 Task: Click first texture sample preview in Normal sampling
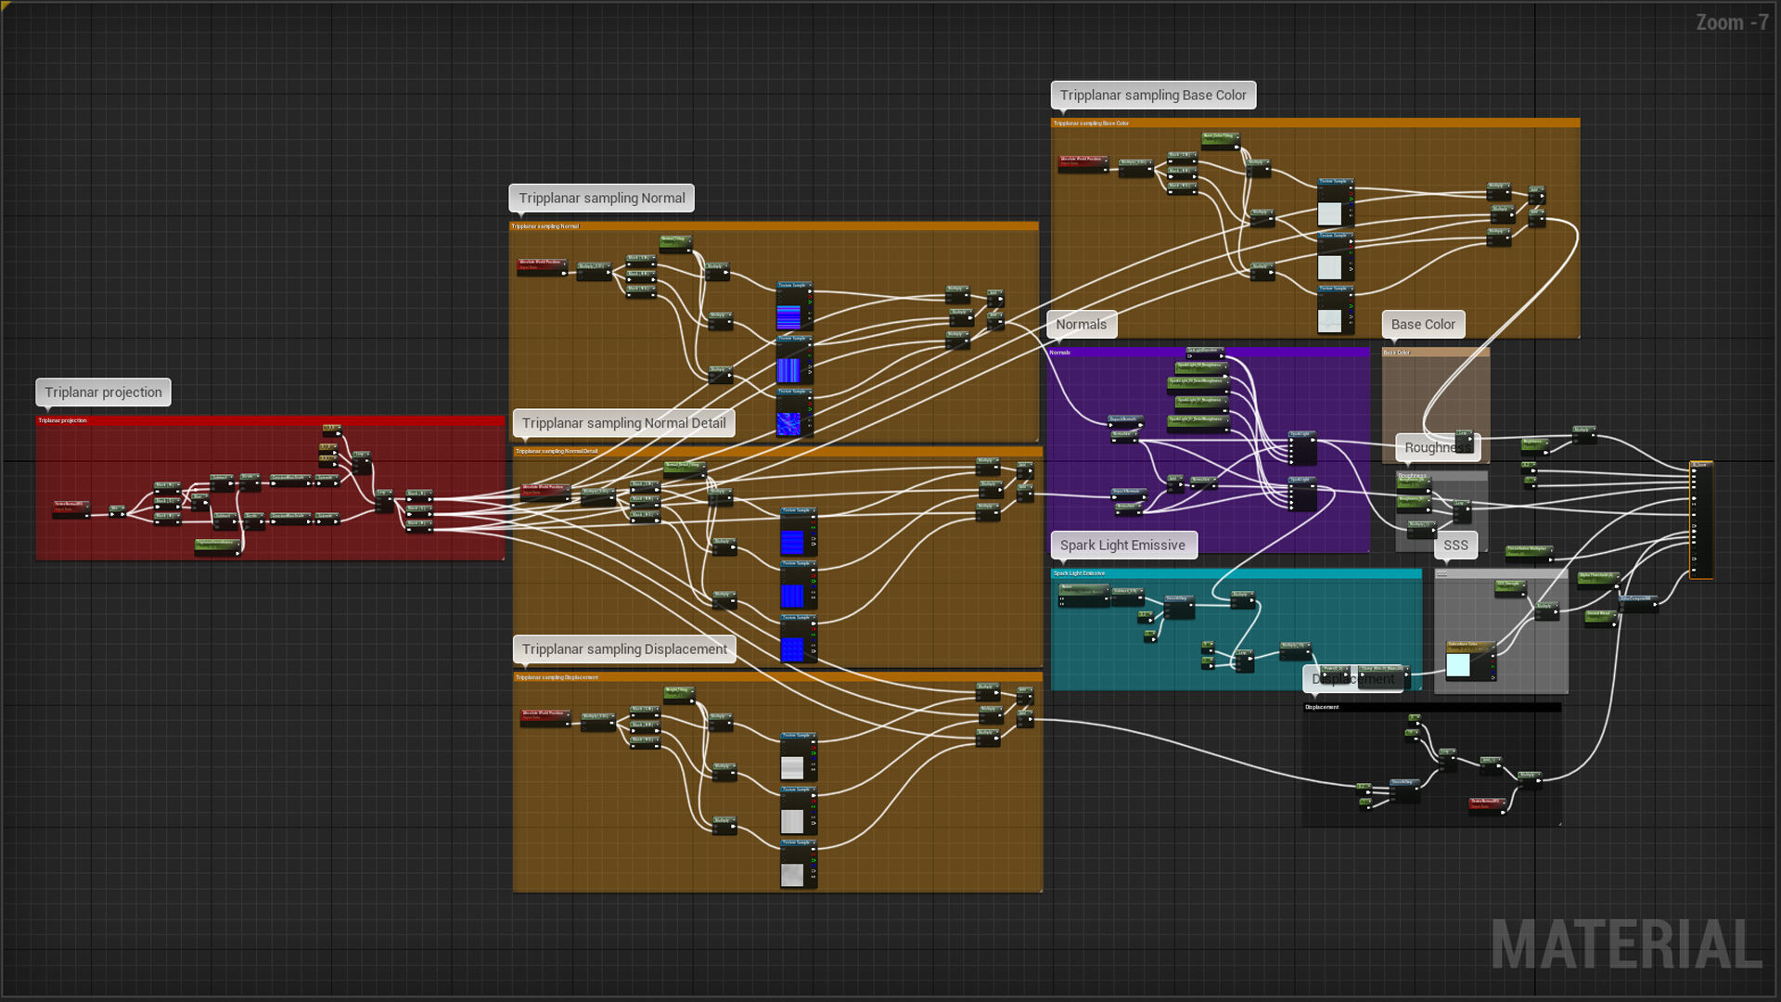(x=788, y=316)
